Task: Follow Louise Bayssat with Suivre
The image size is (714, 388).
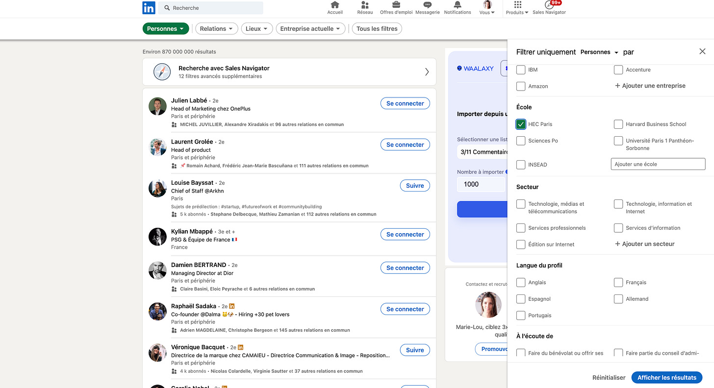Action: click(x=415, y=186)
